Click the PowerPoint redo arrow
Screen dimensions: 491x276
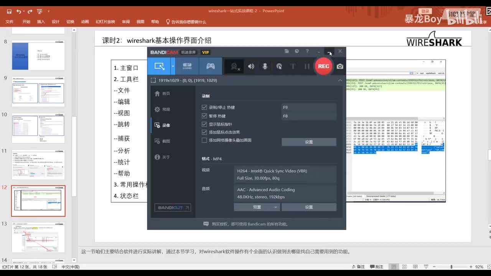(x=30, y=11)
